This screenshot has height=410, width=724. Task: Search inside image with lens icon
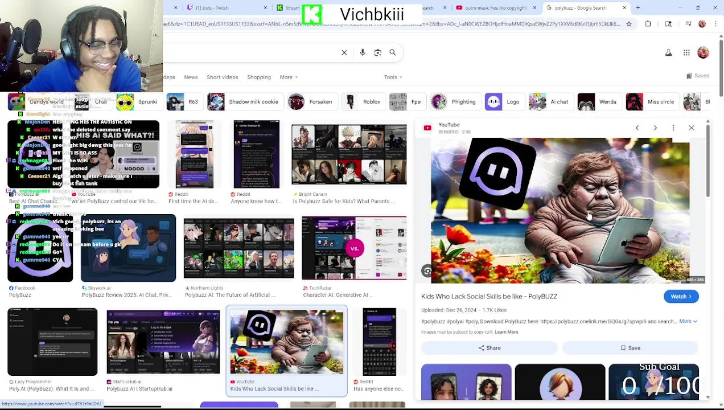tap(427, 272)
